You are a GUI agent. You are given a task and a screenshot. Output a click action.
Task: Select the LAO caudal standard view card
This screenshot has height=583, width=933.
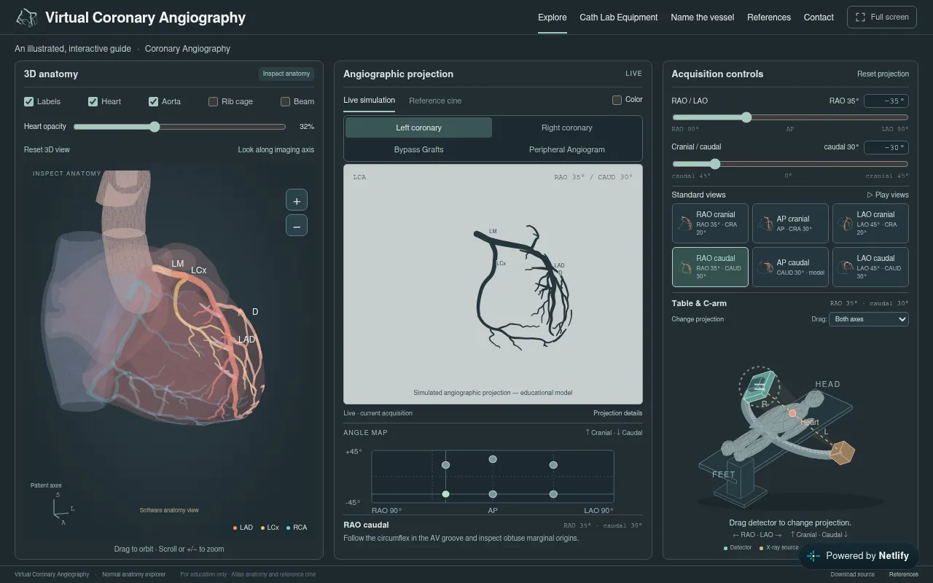(x=870, y=267)
